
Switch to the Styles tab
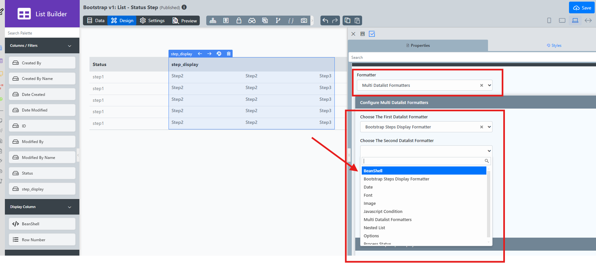(554, 46)
